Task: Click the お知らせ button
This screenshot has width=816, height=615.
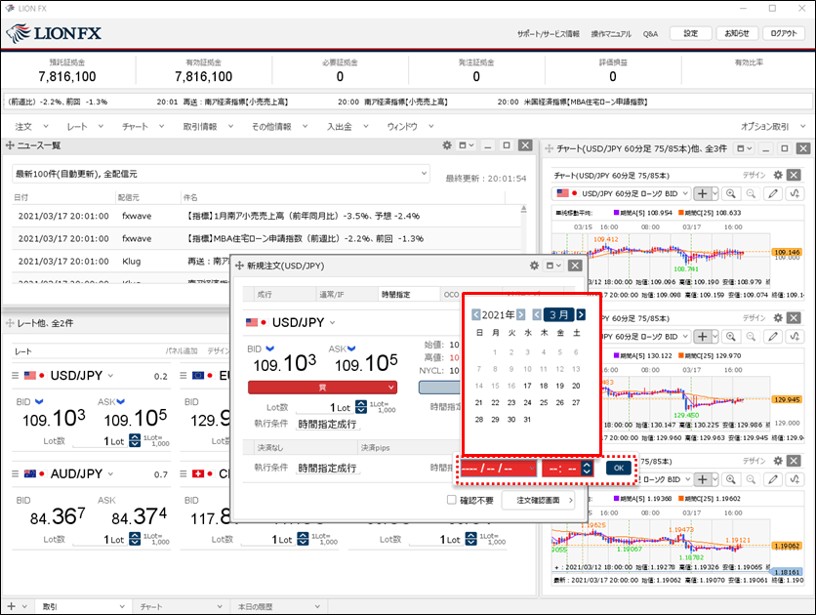Action: [737, 33]
